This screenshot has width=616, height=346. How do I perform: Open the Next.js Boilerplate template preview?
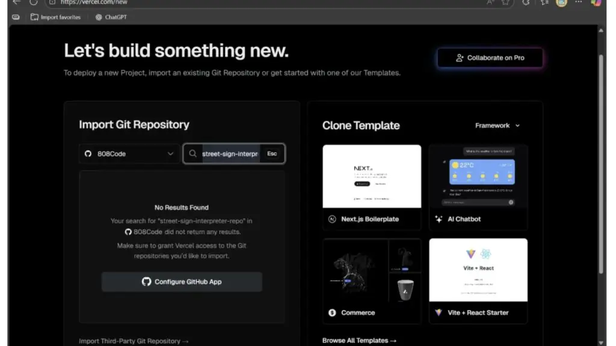pos(372,177)
